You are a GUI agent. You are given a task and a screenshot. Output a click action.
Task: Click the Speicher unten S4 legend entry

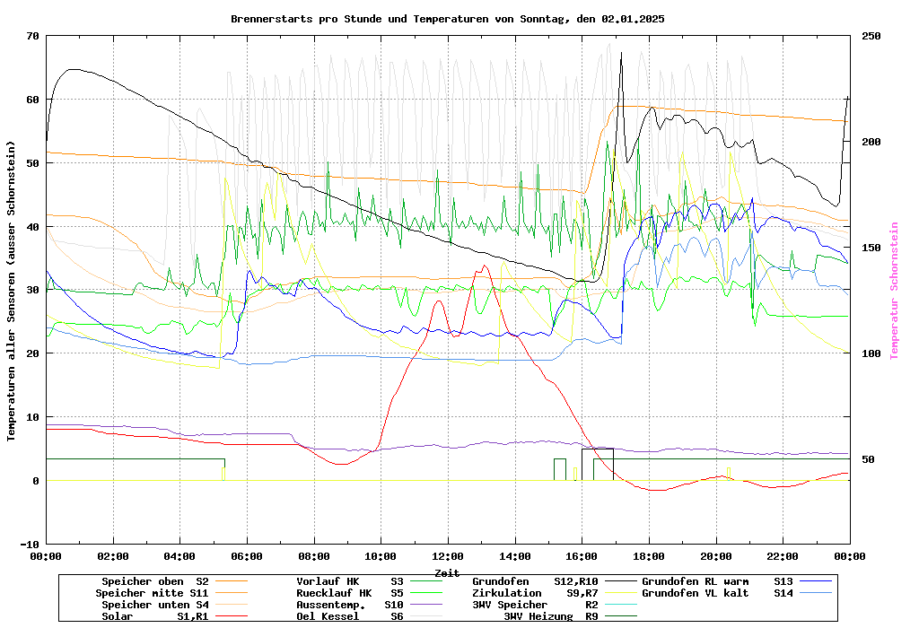[152, 605]
